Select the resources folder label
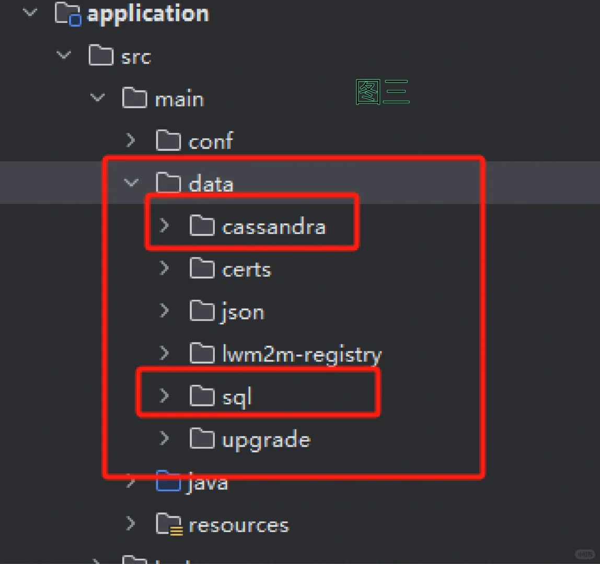The height and width of the screenshot is (564, 600). [x=239, y=525]
